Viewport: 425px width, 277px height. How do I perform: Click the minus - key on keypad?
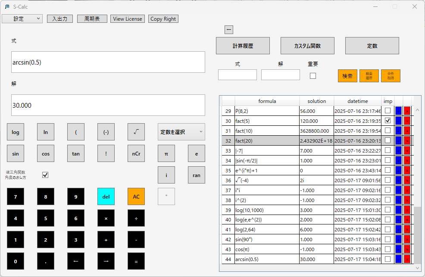tap(136, 240)
